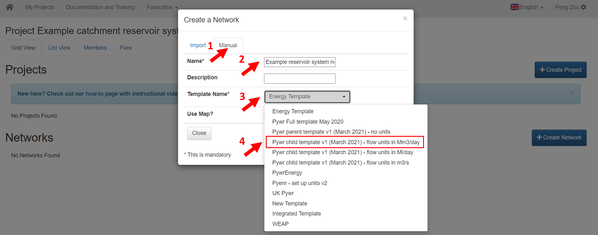The image size is (598, 235).
Task: Select the Manual tab
Action: pos(228,45)
